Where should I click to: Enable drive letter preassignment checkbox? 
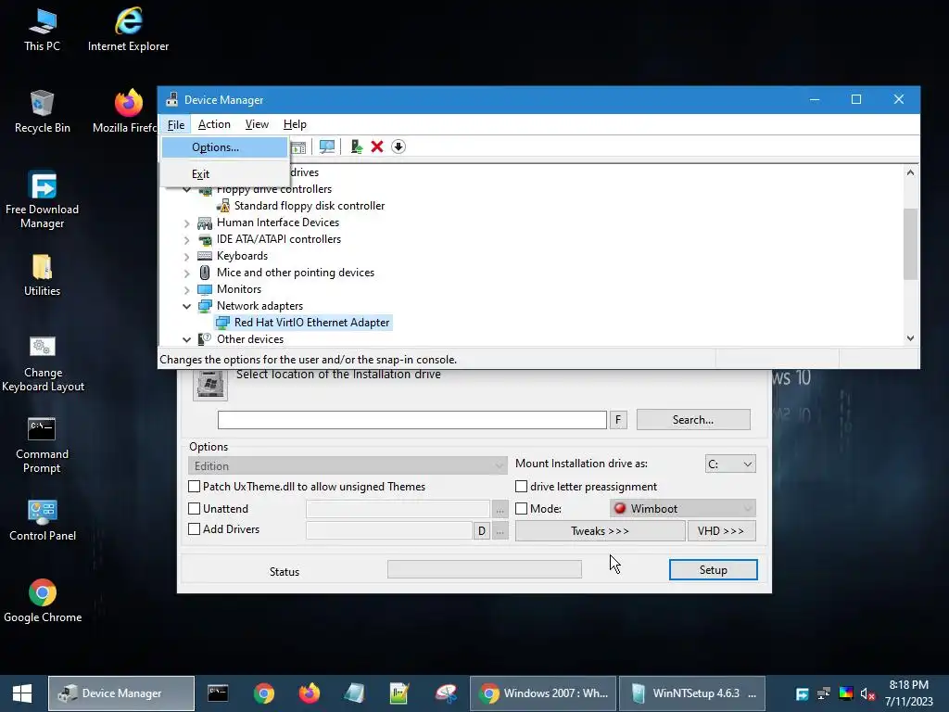(521, 486)
